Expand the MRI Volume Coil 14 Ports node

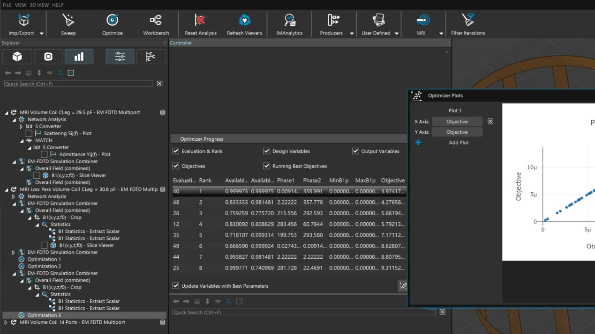click(x=6, y=322)
